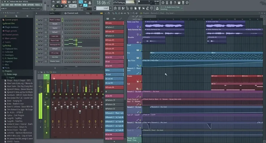Screen dimensions: 266x143
Task: Click the Pause/Play transport button
Action: coord(57,6)
